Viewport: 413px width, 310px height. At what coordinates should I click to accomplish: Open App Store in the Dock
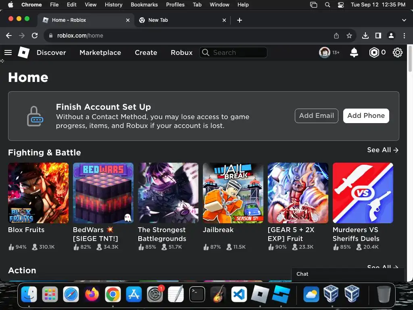(x=134, y=294)
